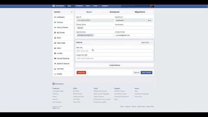The height and width of the screenshot is (117, 208).
Task: Open the Status & Review sidebar item
Action: point(63,27)
